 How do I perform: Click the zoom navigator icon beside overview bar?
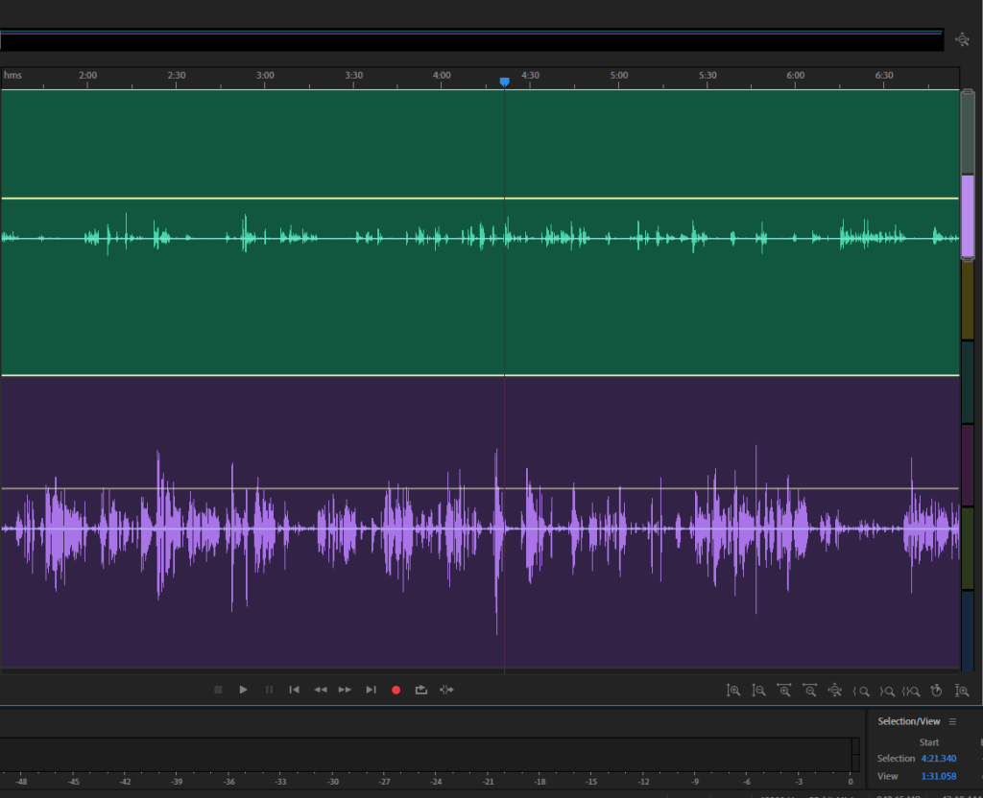coord(963,39)
